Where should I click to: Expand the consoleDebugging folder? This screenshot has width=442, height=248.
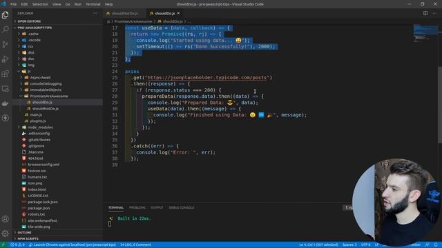[x=57, y=83]
